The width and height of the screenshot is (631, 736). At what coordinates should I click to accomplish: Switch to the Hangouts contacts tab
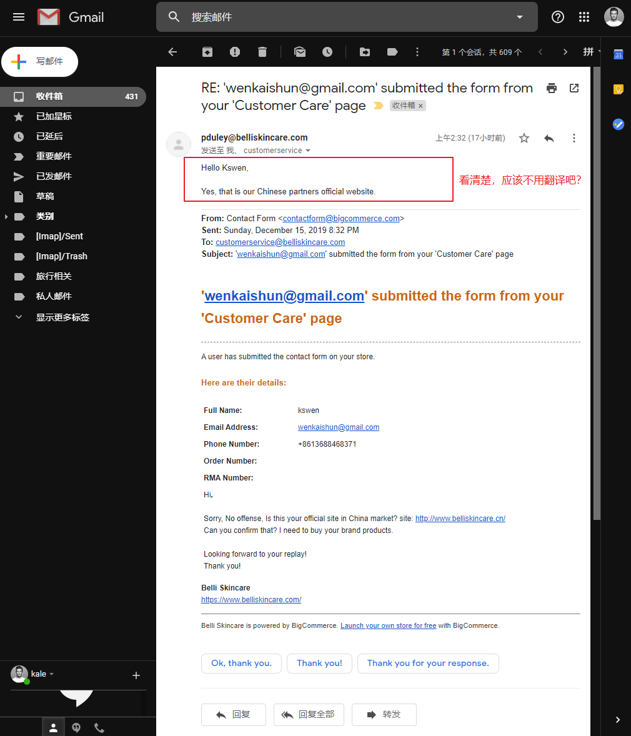(54, 727)
